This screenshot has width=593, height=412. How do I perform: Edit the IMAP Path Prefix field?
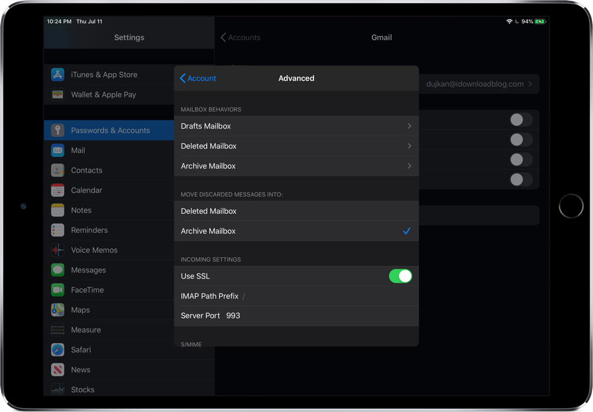pyautogui.click(x=296, y=296)
